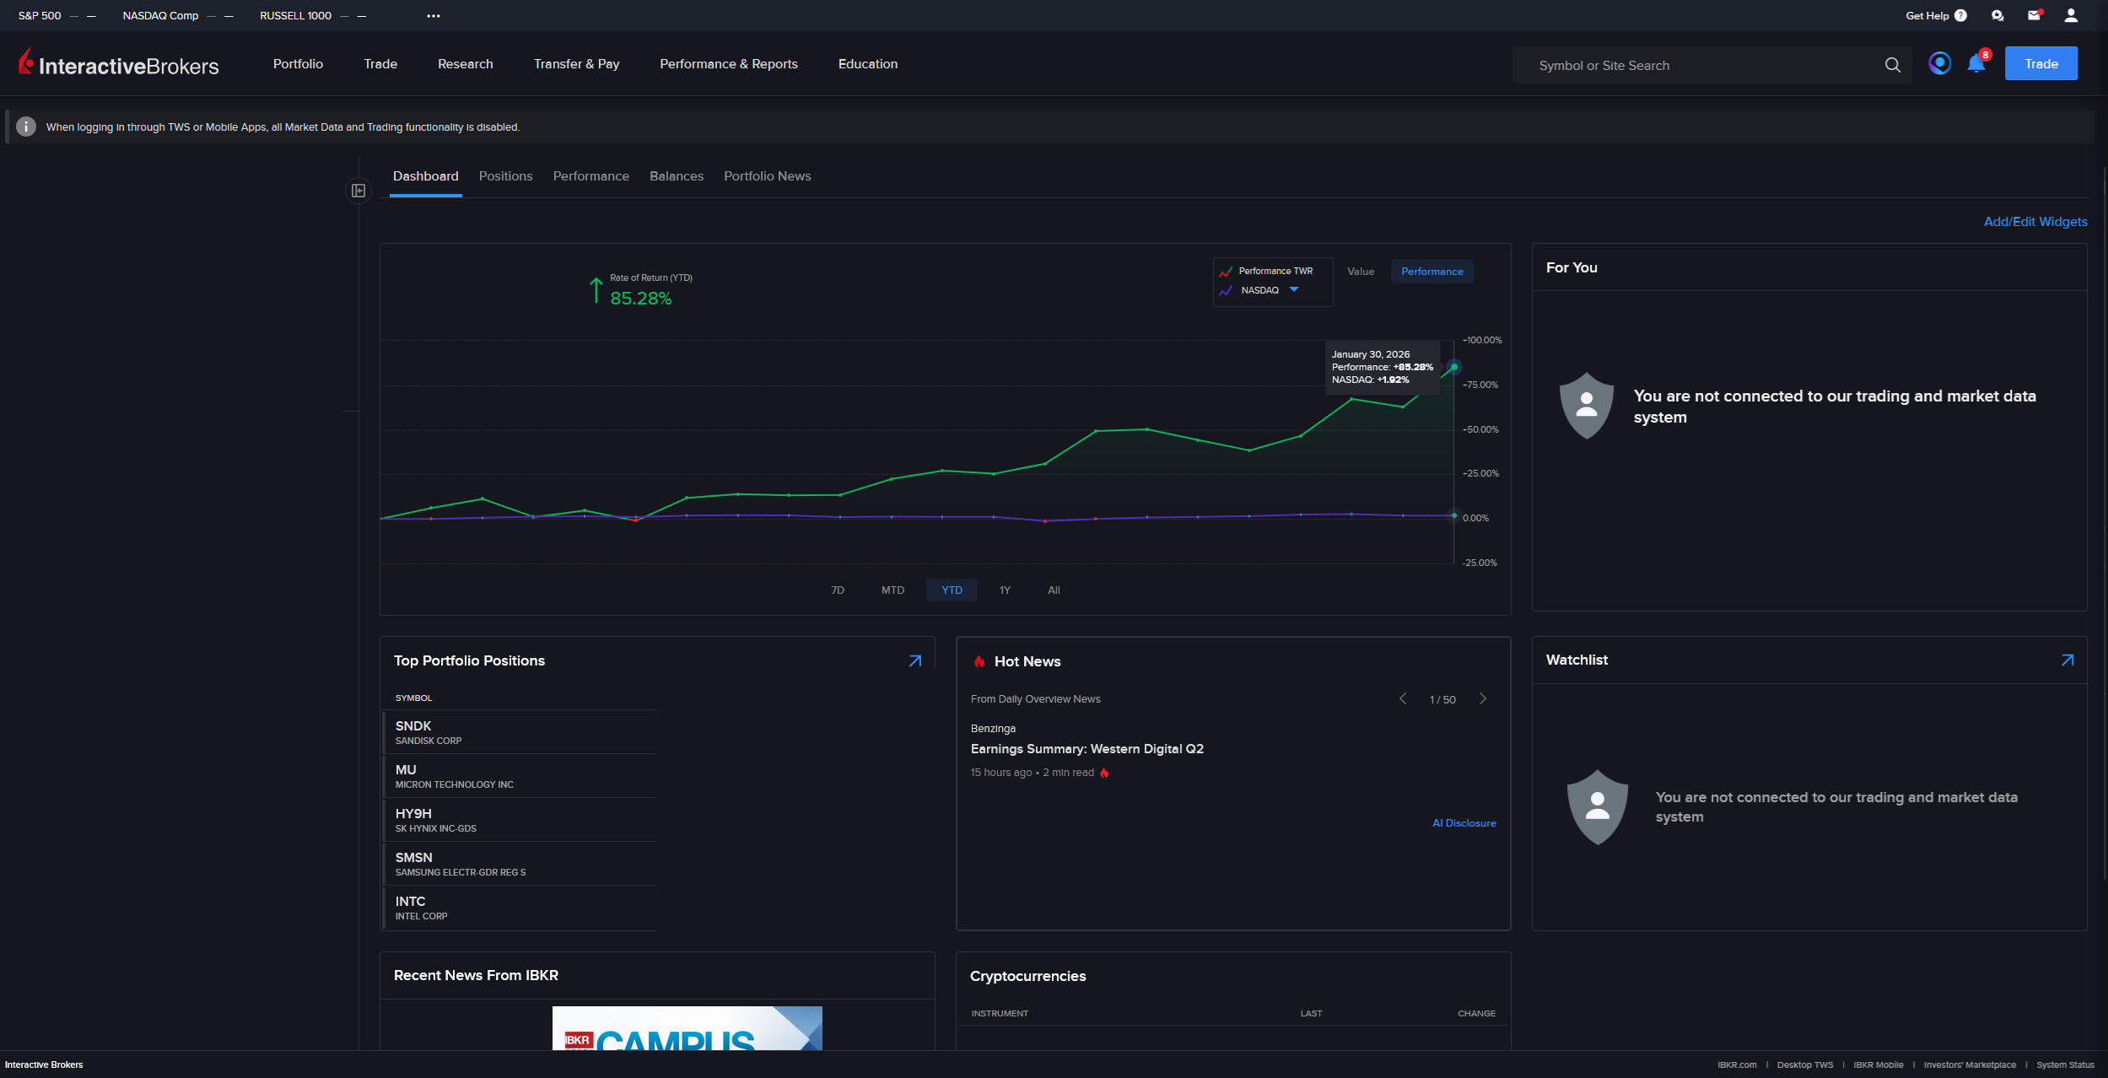Click the blue Trade button

click(2041, 64)
